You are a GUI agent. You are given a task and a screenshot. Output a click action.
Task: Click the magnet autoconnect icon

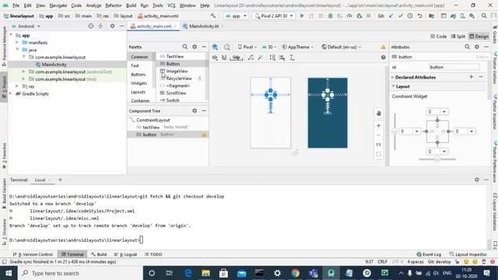pyautogui.click(x=224, y=58)
